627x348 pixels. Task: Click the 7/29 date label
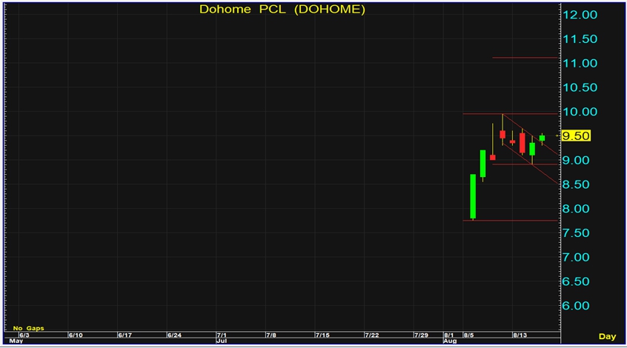(421, 335)
